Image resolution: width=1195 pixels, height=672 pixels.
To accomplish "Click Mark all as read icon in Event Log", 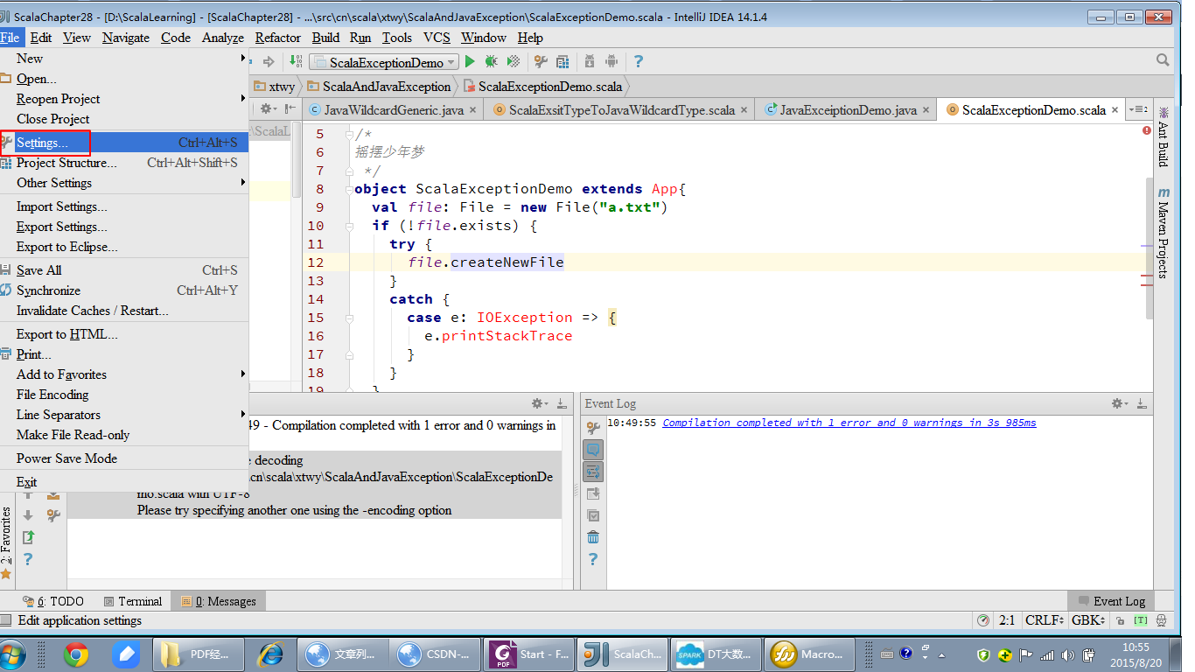I will coord(593,515).
